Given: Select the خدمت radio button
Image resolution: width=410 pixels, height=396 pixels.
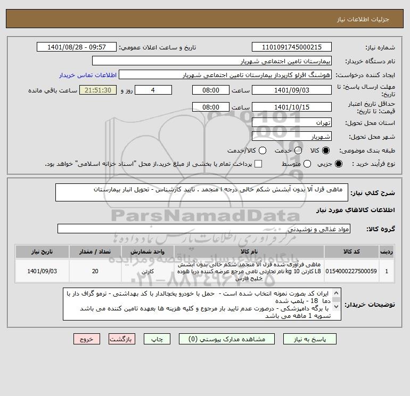Looking at the screenshot, I should 298,150.
